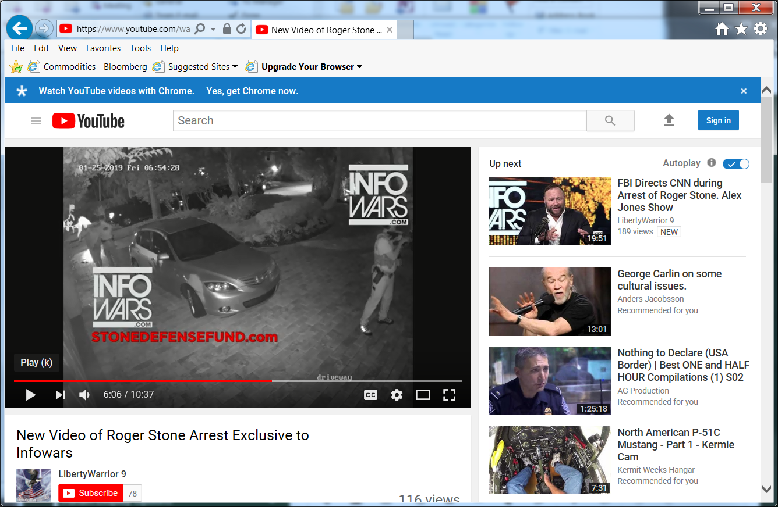Enter full screen video mode
Viewport: 778px width, 507px height.
pos(449,395)
